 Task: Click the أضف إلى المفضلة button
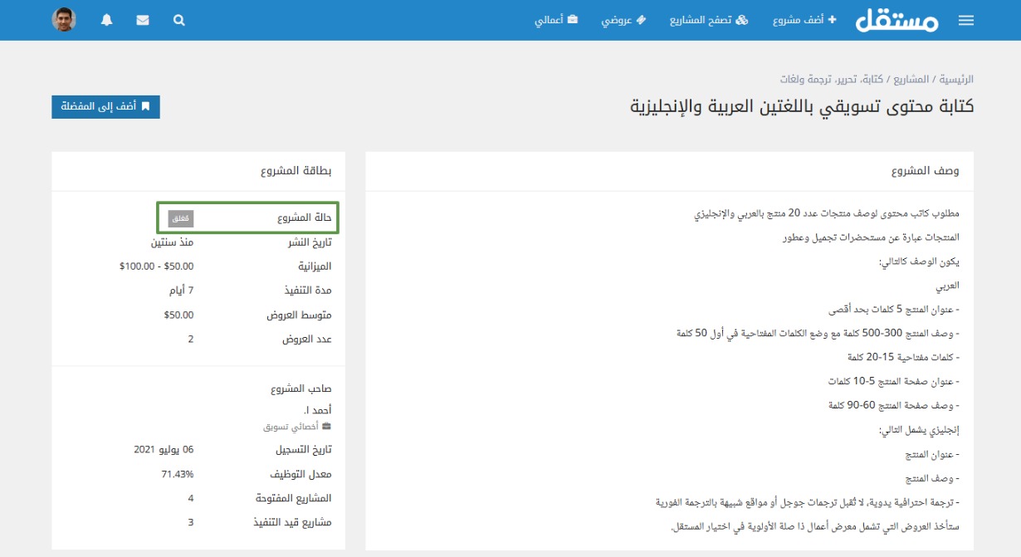click(105, 106)
